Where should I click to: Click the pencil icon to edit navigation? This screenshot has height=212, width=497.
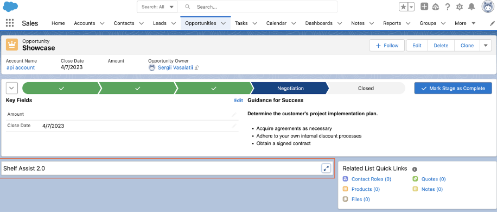pos(492,23)
